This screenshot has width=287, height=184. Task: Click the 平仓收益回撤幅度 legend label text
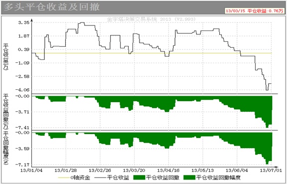point(218,178)
